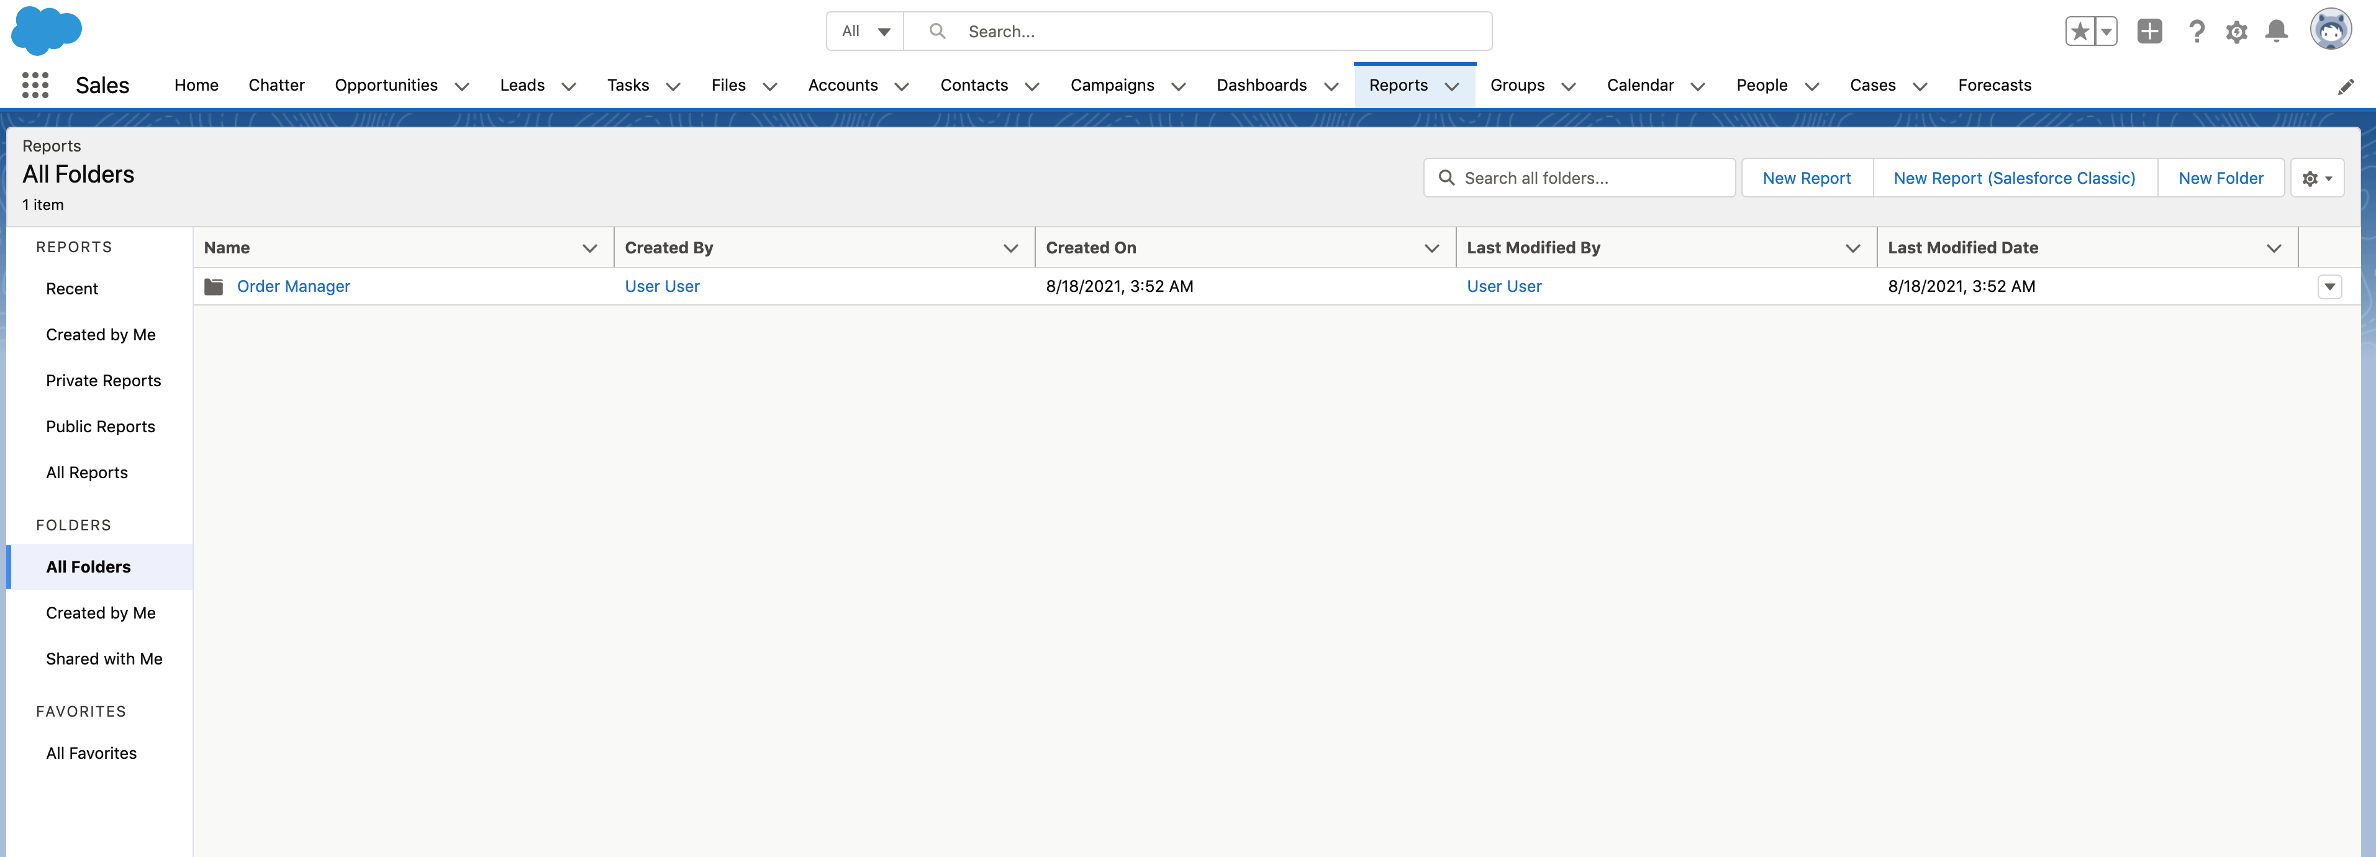Viewport: 2376px width, 857px height.
Task: Expand Contacts tab dropdown chevron
Action: 1032,86
